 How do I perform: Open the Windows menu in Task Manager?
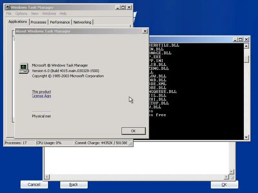(49, 14)
